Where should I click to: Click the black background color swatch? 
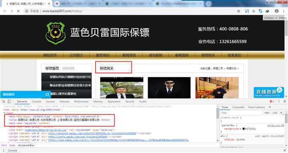244,129
